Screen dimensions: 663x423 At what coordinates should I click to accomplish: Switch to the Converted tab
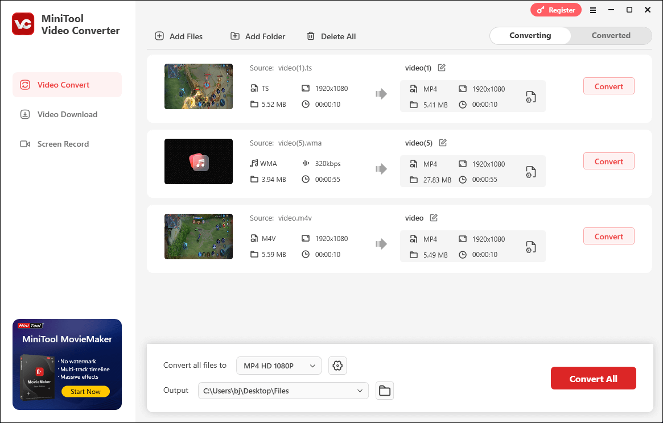click(x=611, y=35)
